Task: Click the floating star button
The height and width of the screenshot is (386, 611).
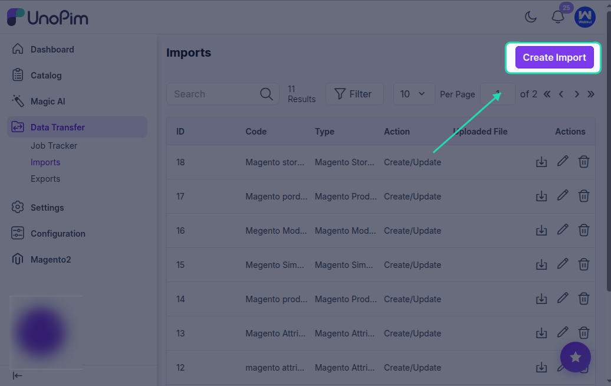Action: [x=575, y=357]
